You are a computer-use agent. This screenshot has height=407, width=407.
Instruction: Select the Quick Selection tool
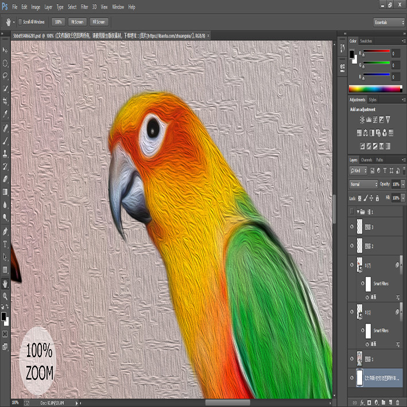pyautogui.click(x=5, y=88)
